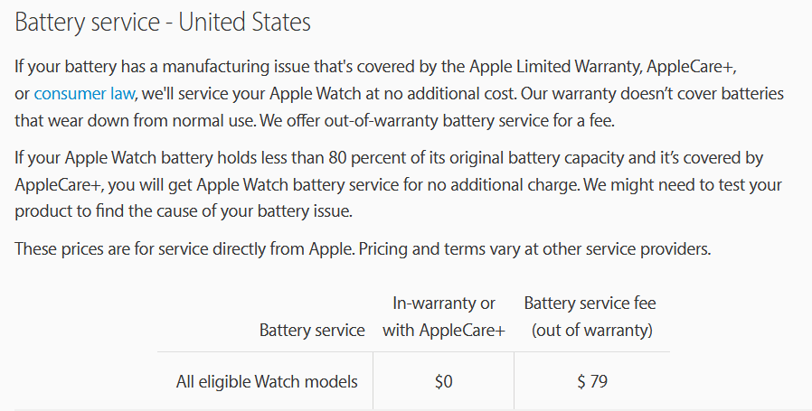Viewport: 812px width, 411px height.
Task: Click United States in the page heading
Action: (x=245, y=23)
